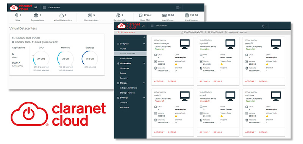Click Running vApps icon in back window
Viewport: 303px width, 144px height.
point(90,15)
